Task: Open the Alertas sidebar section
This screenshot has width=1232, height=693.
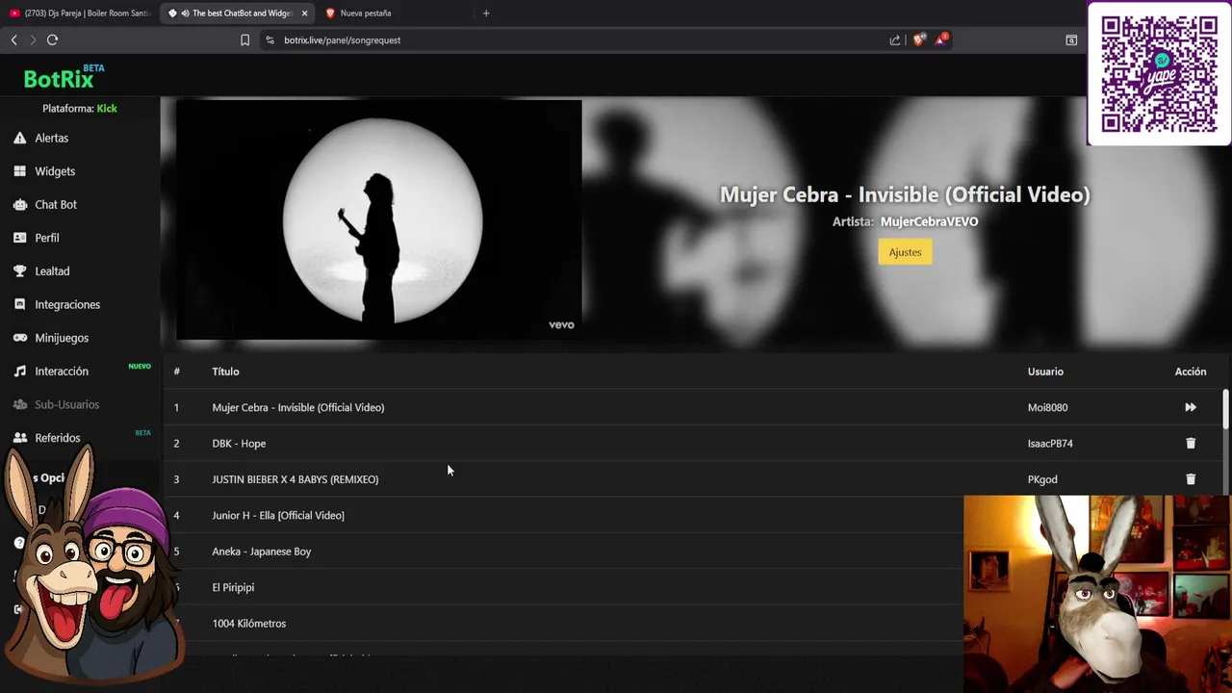Action: [x=51, y=138]
